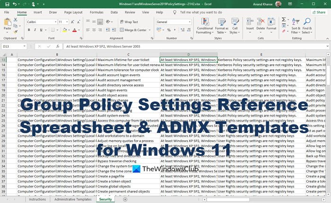Click Comma Style icon
Viewport: 331px width, 203px height.
pos(175,30)
